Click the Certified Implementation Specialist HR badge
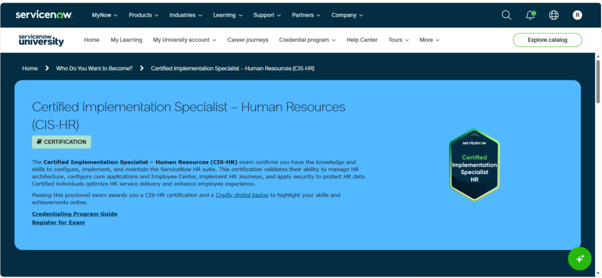 point(474,165)
